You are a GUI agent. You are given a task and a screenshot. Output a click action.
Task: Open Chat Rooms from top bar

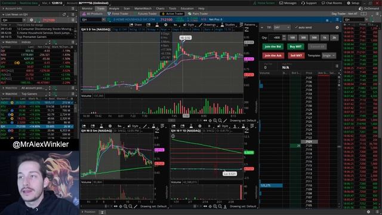(x=332, y=3)
